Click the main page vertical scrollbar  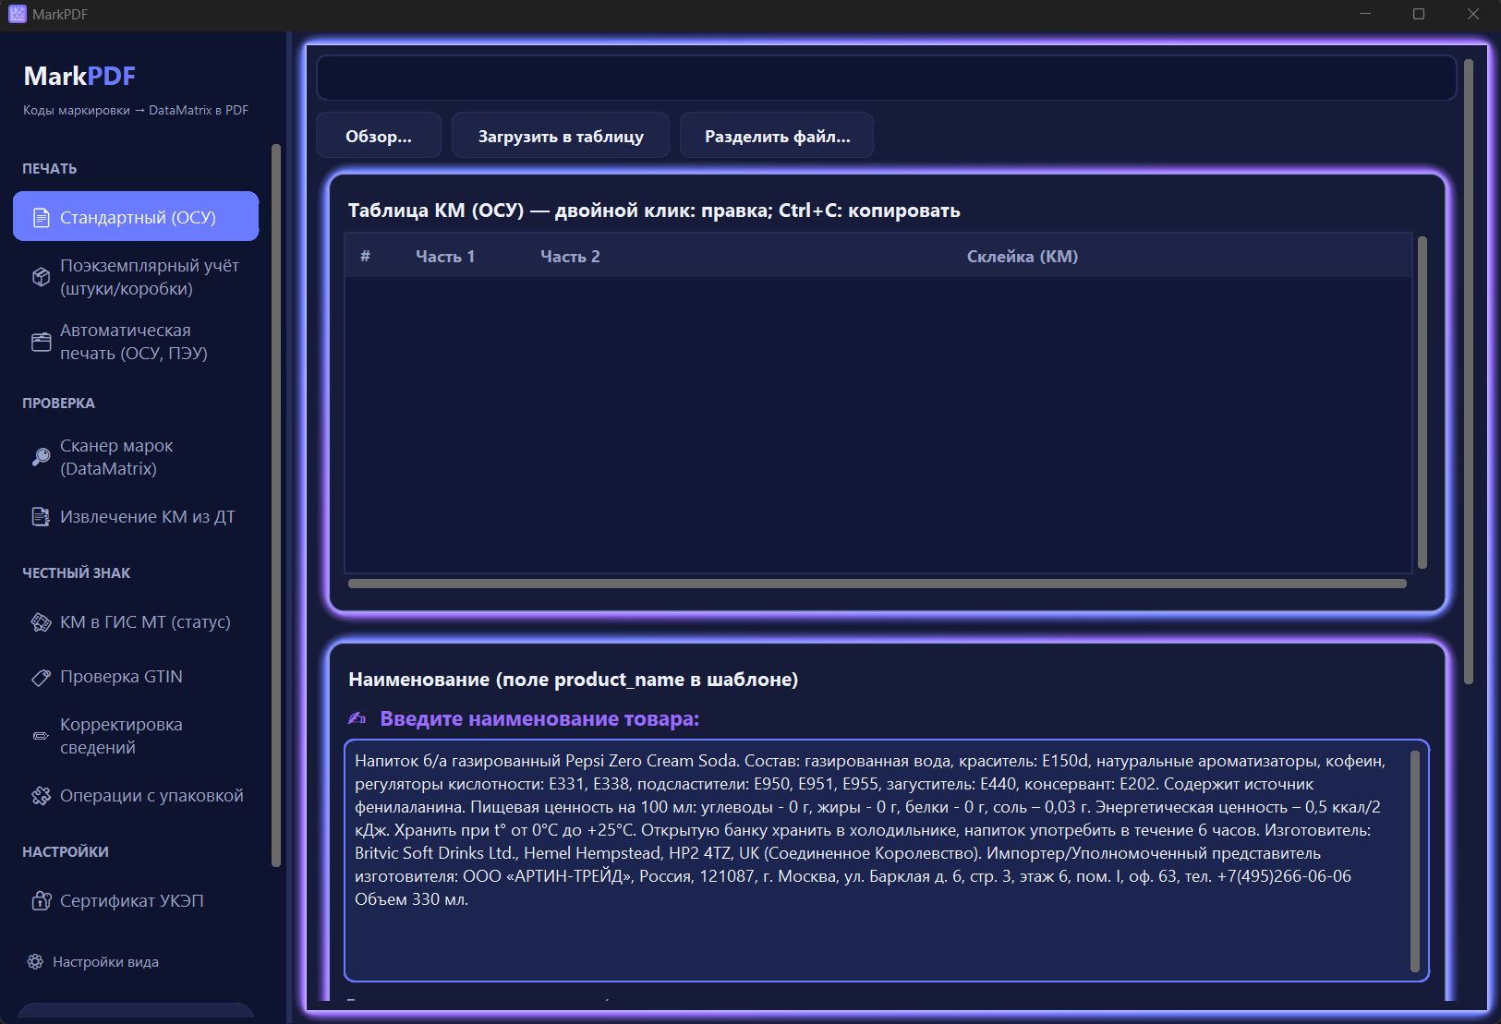(1469, 371)
